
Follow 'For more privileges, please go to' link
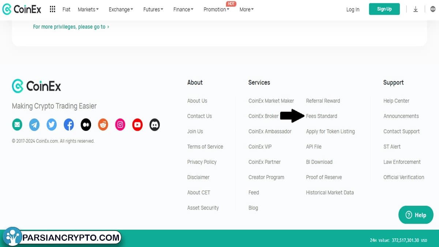(71, 27)
